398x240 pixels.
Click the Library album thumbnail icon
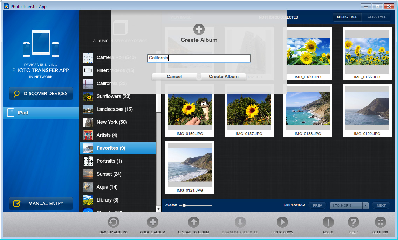(88, 200)
